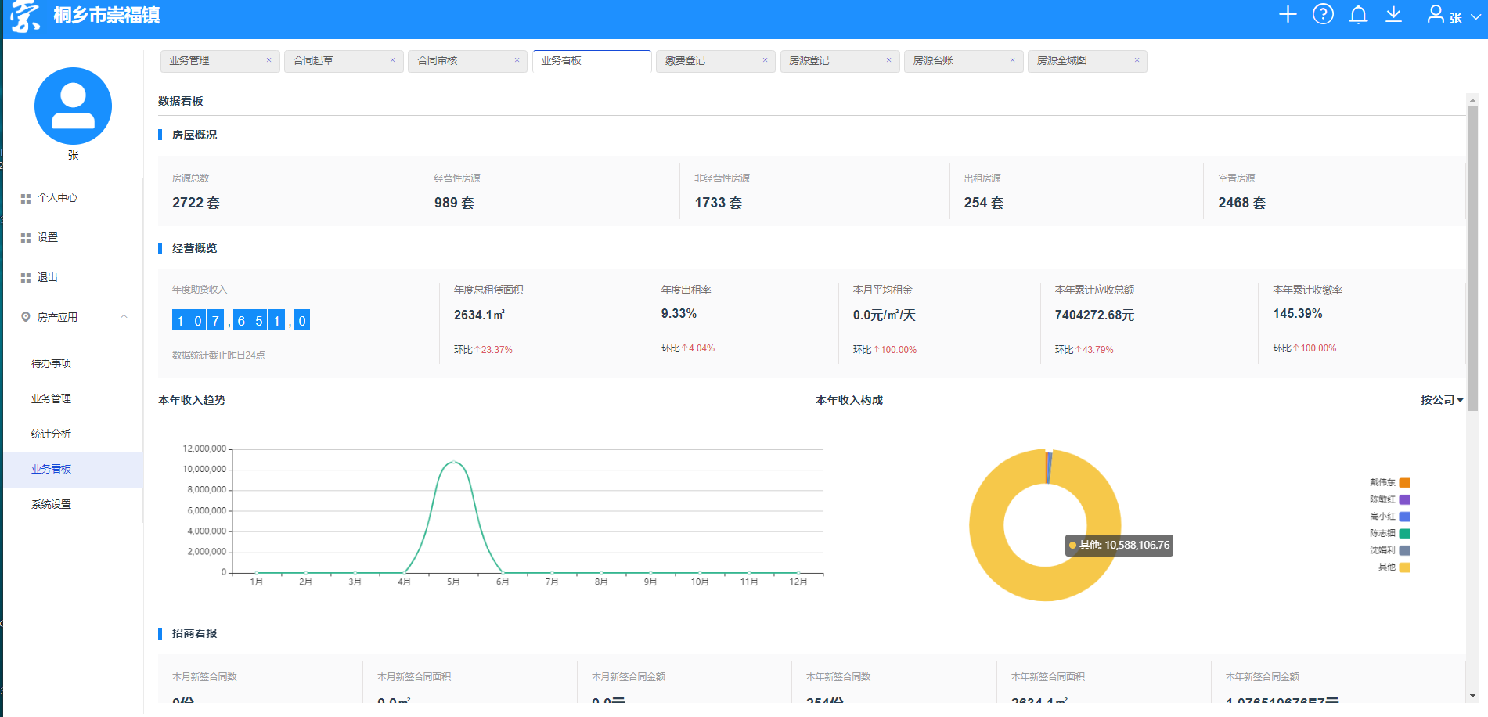Screen dimensions: 1488x717
Task: Click the app logo next to 桐乡市崇福镇
Action: point(25,16)
